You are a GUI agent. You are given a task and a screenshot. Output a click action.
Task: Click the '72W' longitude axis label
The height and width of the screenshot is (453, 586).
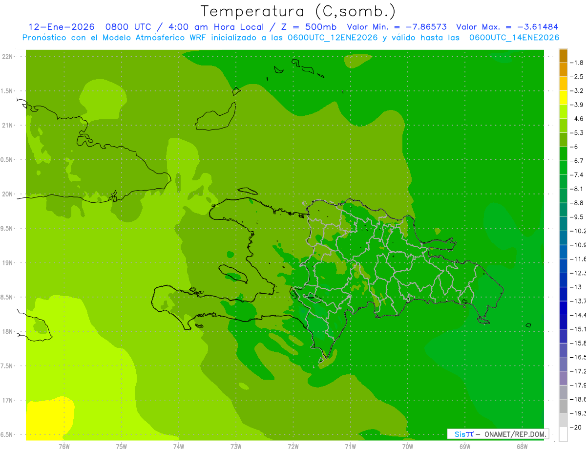tap(293, 447)
